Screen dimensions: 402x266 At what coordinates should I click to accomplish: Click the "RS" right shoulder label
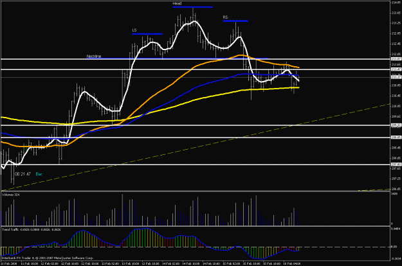(x=225, y=17)
